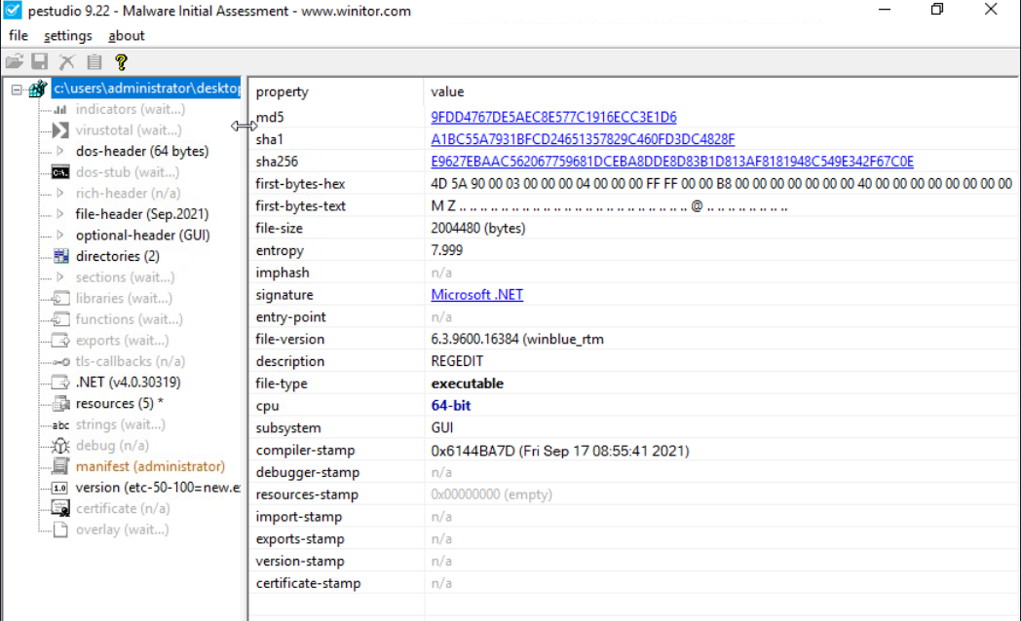Screen dimensions: 1021x621
Task: Expand the dos-header (64 bytes) node
Action: point(60,152)
